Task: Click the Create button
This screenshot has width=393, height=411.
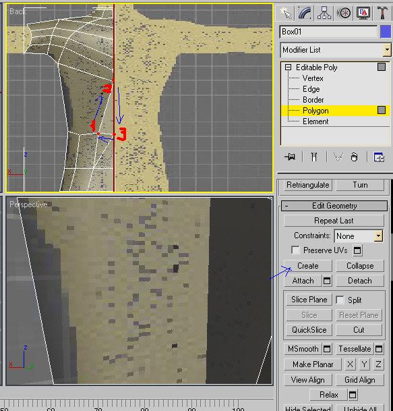Action: pos(308,266)
